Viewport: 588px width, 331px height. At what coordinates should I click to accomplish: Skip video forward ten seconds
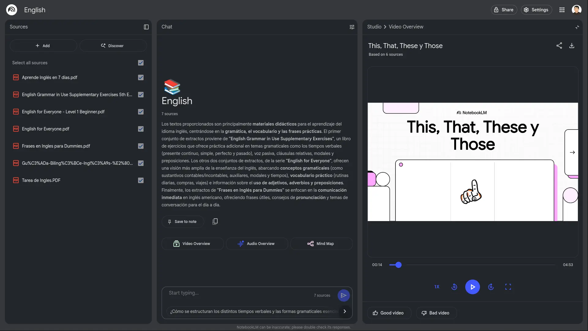(x=491, y=287)
